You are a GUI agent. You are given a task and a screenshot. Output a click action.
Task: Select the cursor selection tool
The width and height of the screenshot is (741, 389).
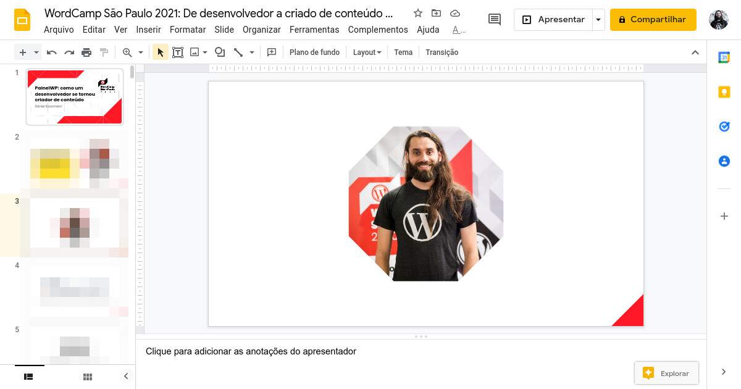(x=161, y=52)
